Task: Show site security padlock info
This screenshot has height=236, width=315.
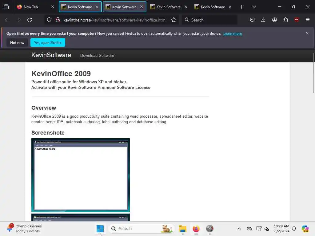Action: (58, 20)
